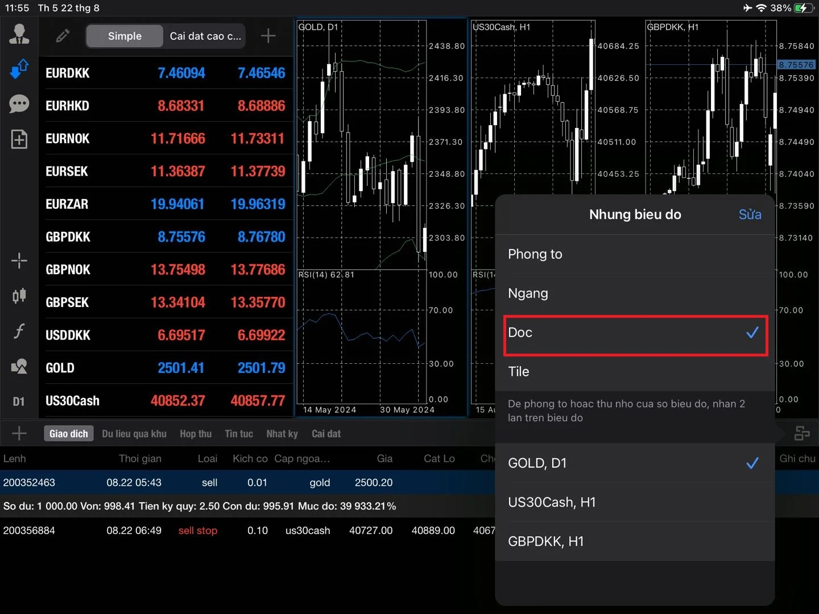Viewport: 819px width, 614px height.
Task: Select the GBPSEK symbol row
Action: (x=166, y=302)
